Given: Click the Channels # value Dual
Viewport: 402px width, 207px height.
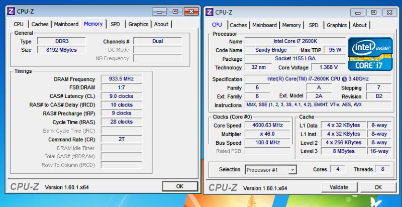Looking at the screenshot, I should click(157, 41).
